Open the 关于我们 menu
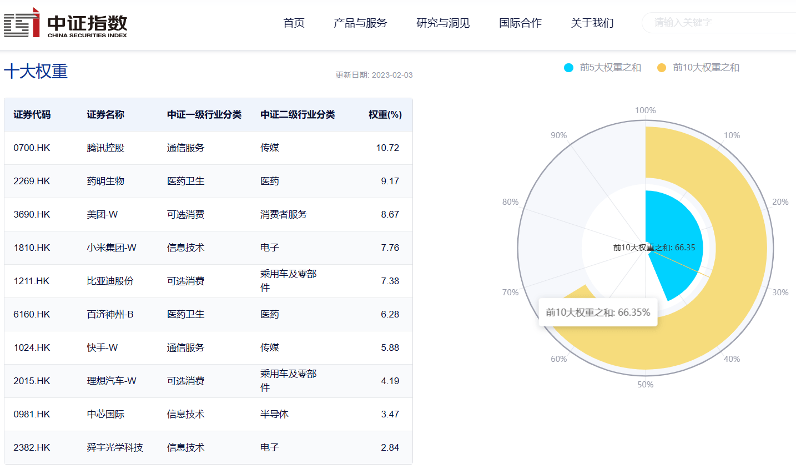Image resolution: width=796 pixels, height=469 pixels. [592, 23]
